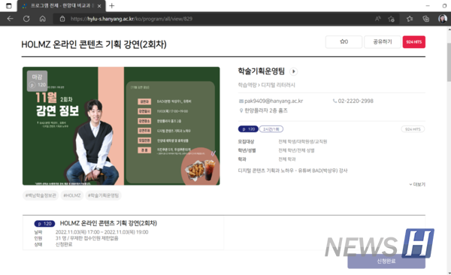Open the favorites list icon
451x275 pixels.
point(410,19)
